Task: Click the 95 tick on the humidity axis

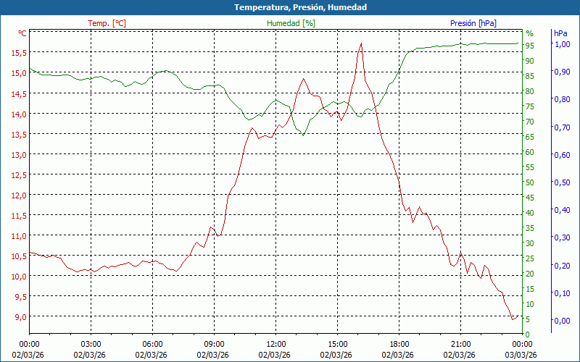Action: coord(530,46)
